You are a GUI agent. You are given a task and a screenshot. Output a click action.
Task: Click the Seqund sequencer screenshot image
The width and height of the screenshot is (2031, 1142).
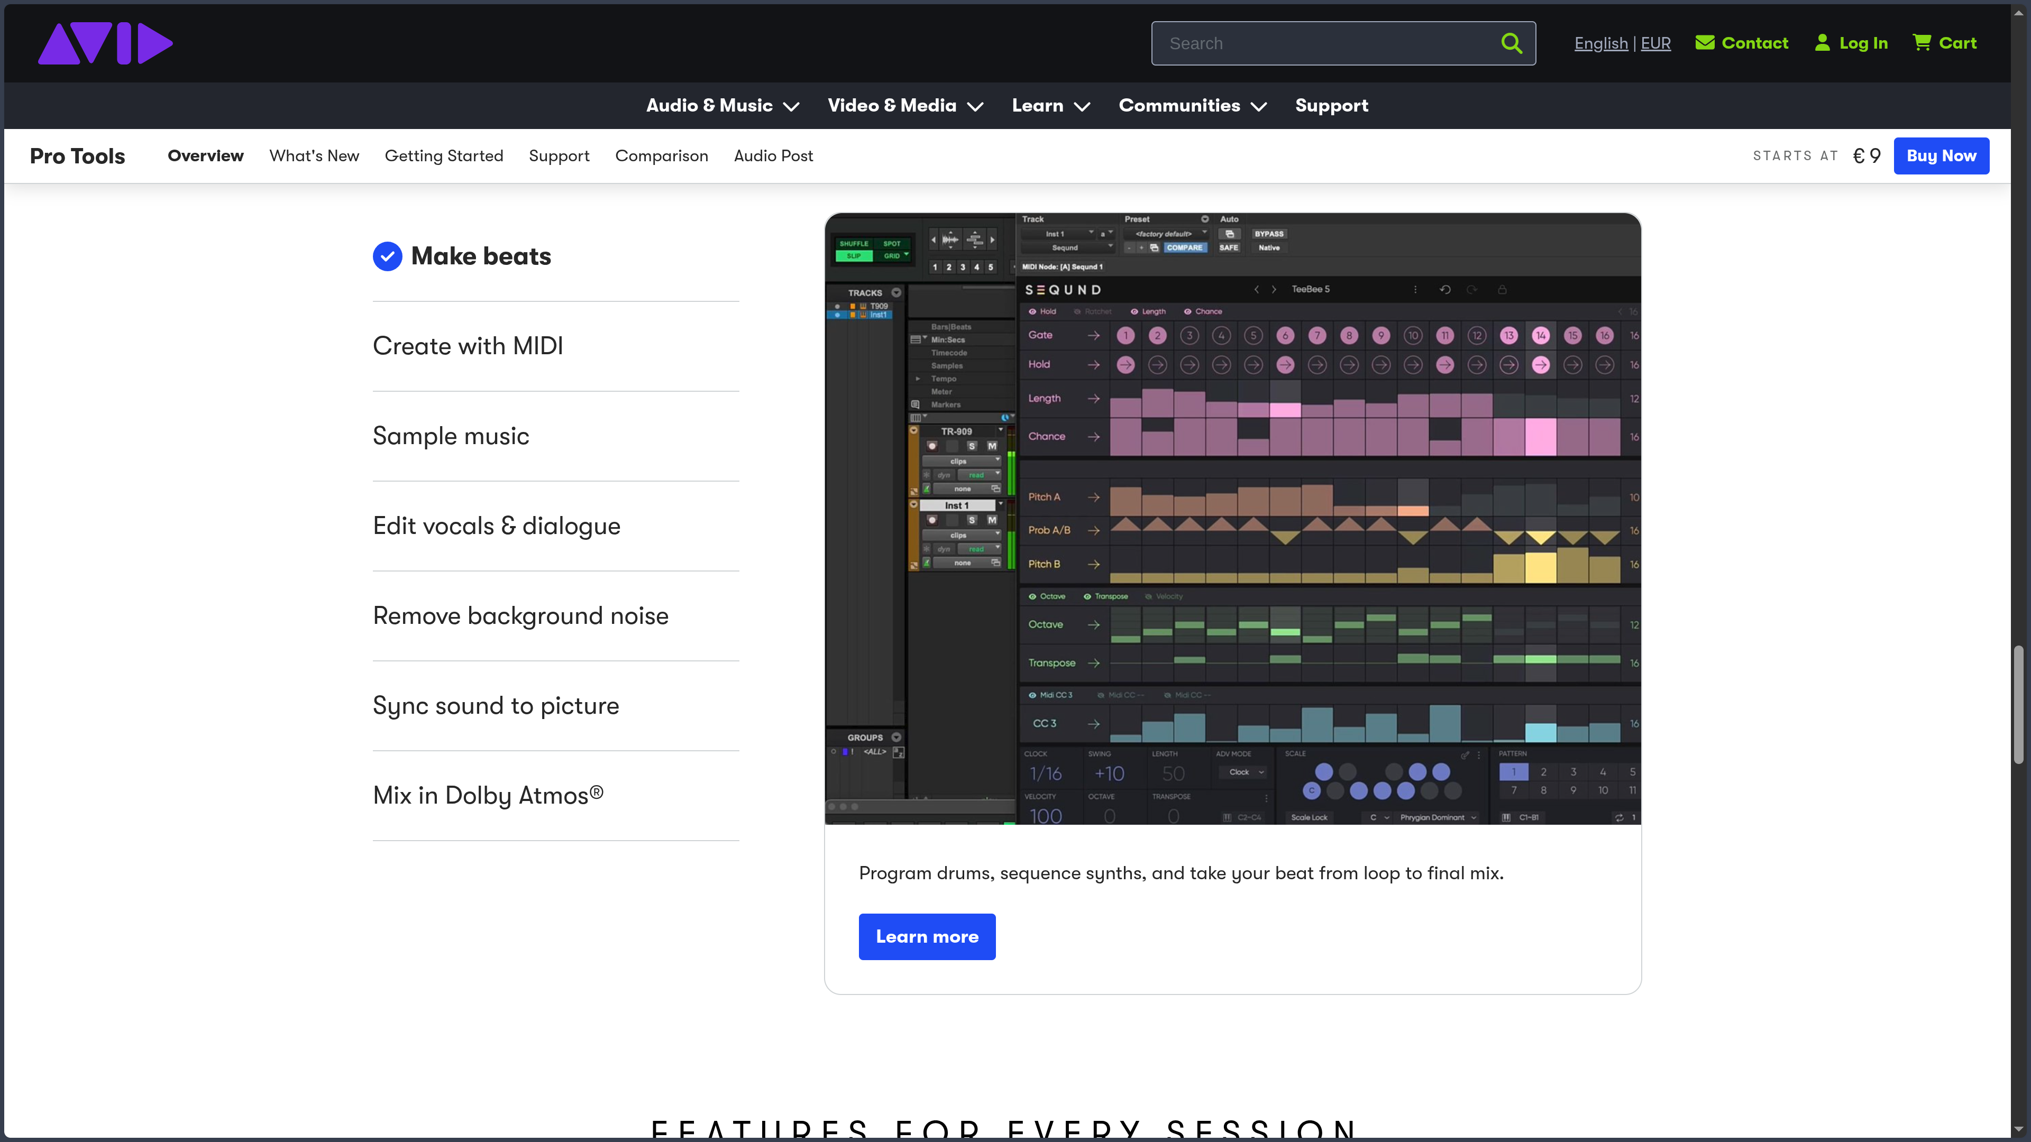point(1232,519)
